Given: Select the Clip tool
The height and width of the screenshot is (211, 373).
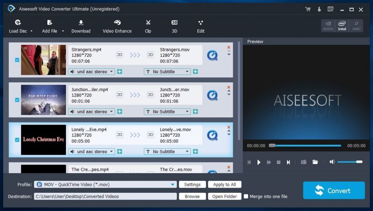Looking at the screenshot, I should (148, 26).
